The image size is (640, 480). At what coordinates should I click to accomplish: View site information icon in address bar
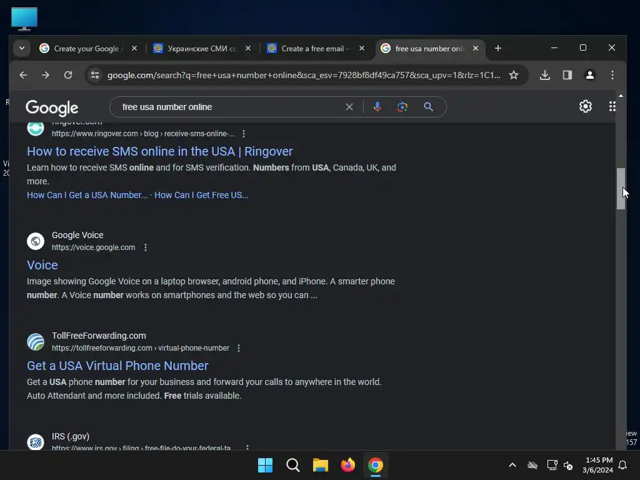pyautogui.click(x=95, y=75)
